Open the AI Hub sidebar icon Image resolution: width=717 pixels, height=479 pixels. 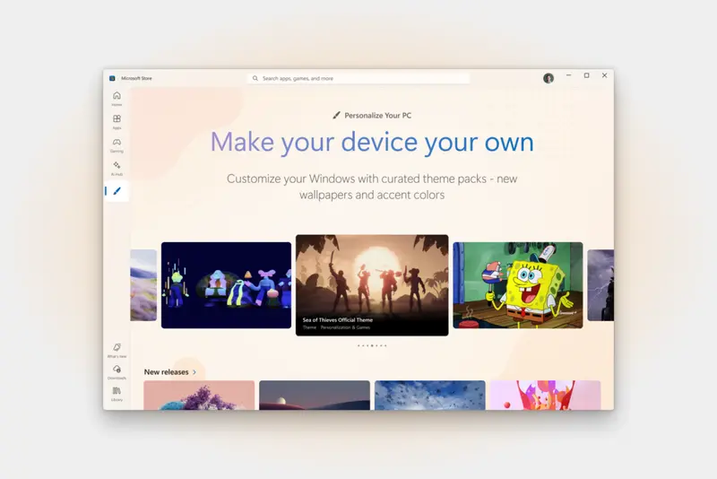pyautogui.click(x=117, y=166)
